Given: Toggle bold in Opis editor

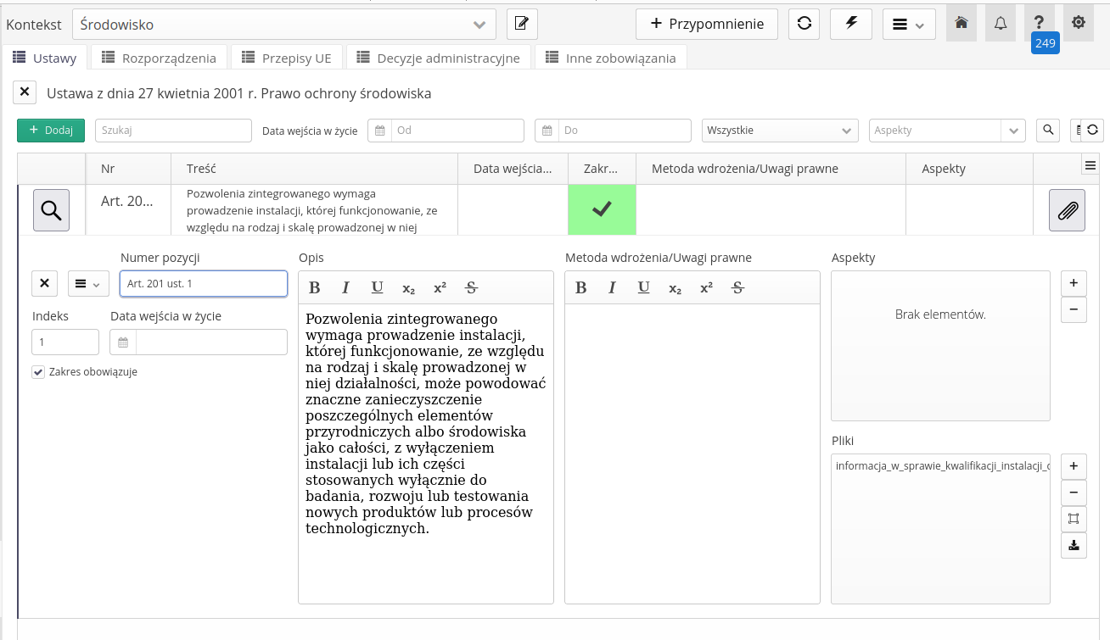Looking at the screenshot, I should click(315, 288).
